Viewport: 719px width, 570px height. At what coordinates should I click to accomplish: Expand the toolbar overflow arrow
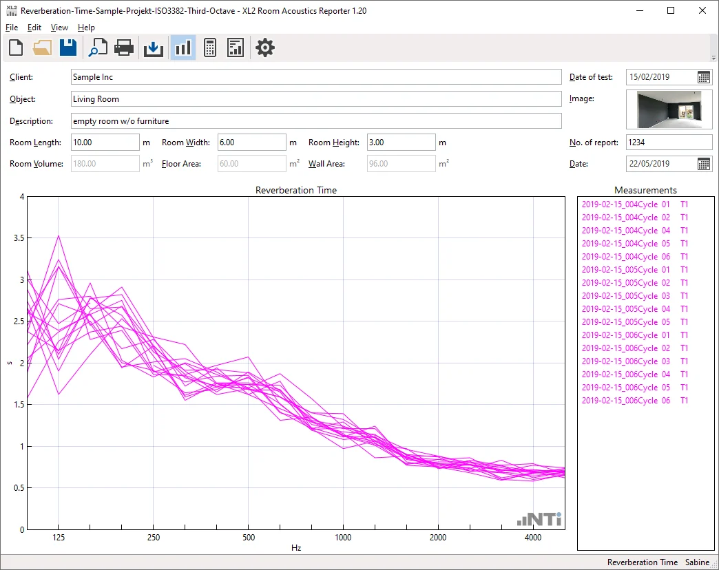coord(713,58)
